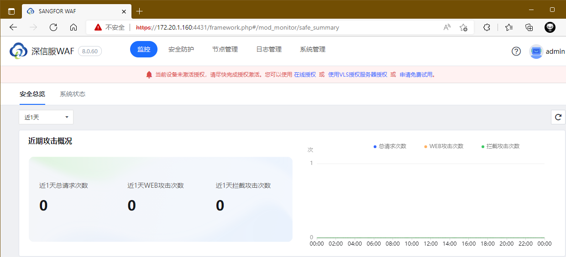Screen dimensions: 566x257
Task: Expand the 近1天 time range dropdown
Action: [x=46, y=117]
